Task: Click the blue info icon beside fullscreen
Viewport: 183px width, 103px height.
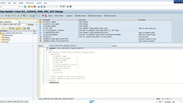Action: click(x=39, y=16)
